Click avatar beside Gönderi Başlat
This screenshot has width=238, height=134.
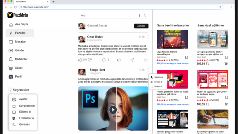click(x=82, y=26)
